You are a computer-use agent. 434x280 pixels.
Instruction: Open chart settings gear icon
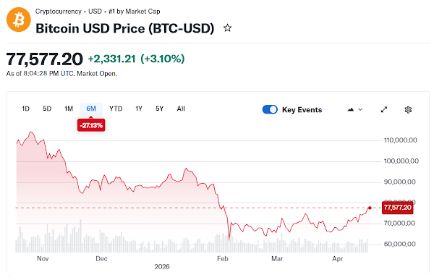coord(408,110)
